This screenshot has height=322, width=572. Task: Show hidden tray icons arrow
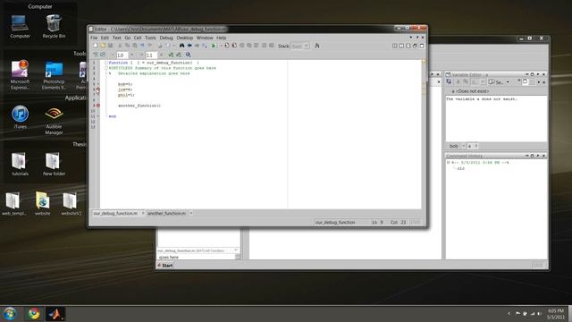[x=509, y=314]
